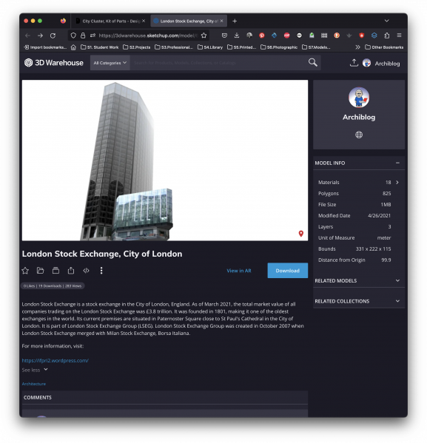Image resolution: width=427 pixels, height=443 pixels.
Task: Open Archiblog's website globe icon
Action: (x=359, y=135)
